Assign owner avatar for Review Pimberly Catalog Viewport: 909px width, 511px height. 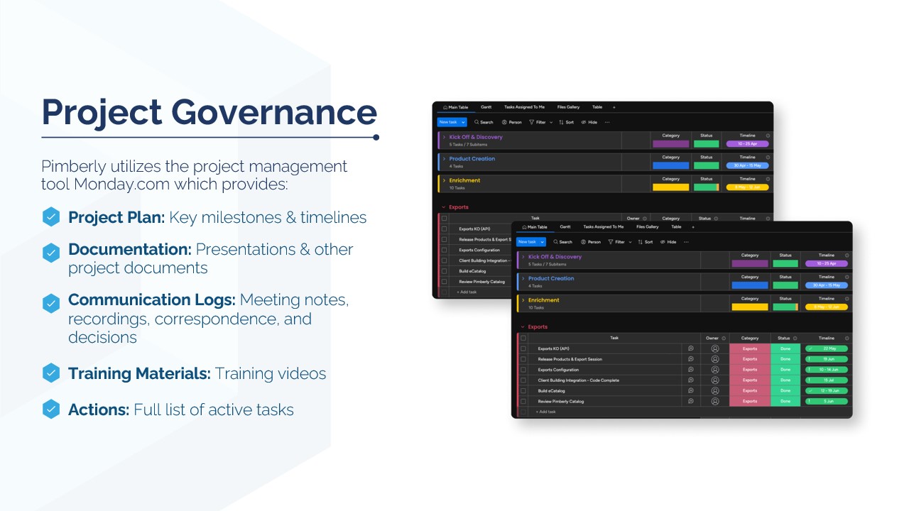(715, 402)
